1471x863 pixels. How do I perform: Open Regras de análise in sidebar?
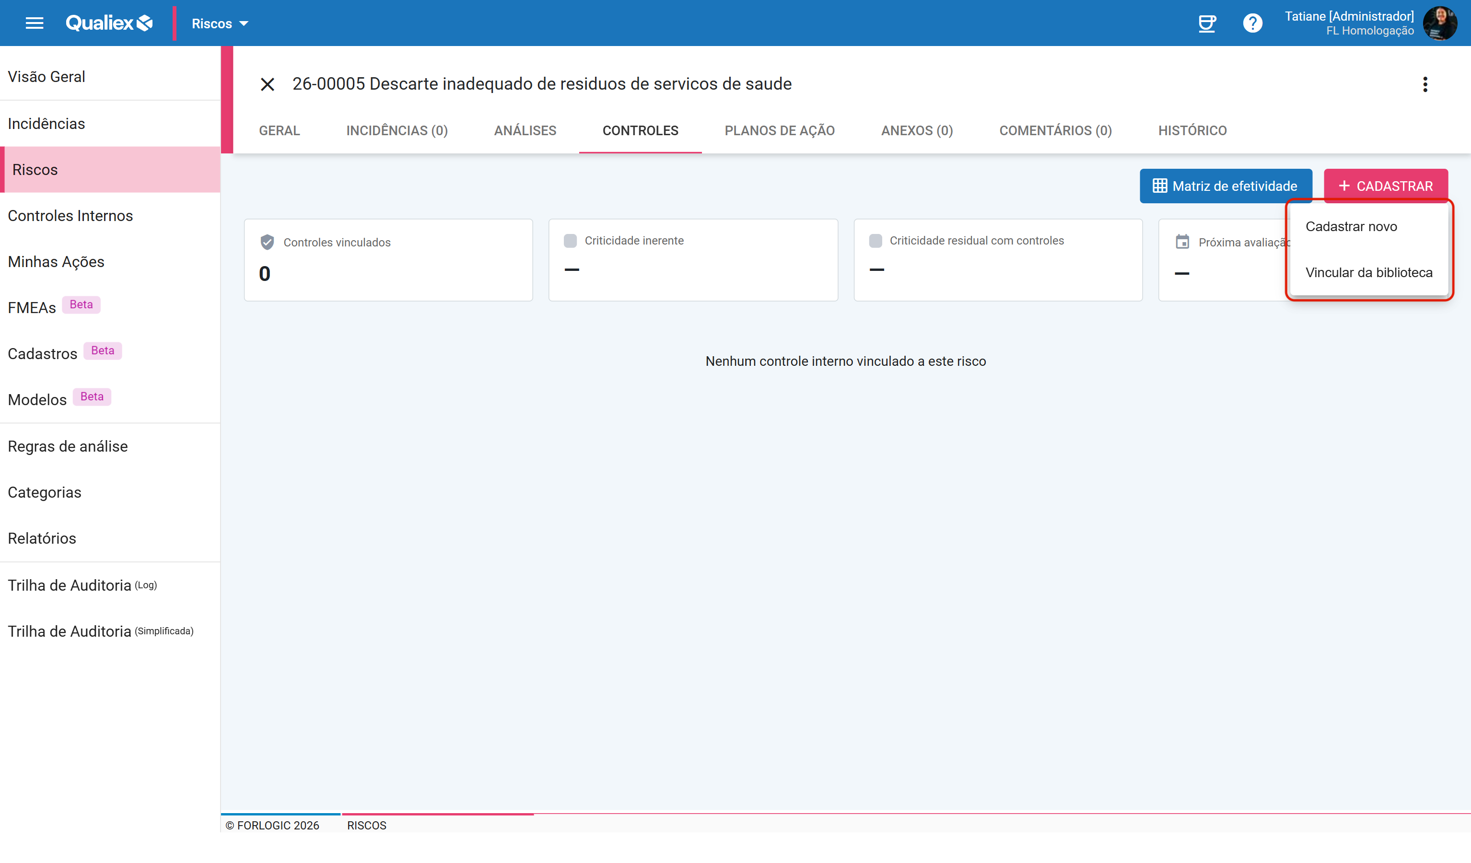(110, 447)
